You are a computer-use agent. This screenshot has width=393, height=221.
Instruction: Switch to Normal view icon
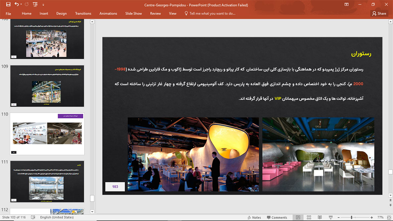[298, 217]
